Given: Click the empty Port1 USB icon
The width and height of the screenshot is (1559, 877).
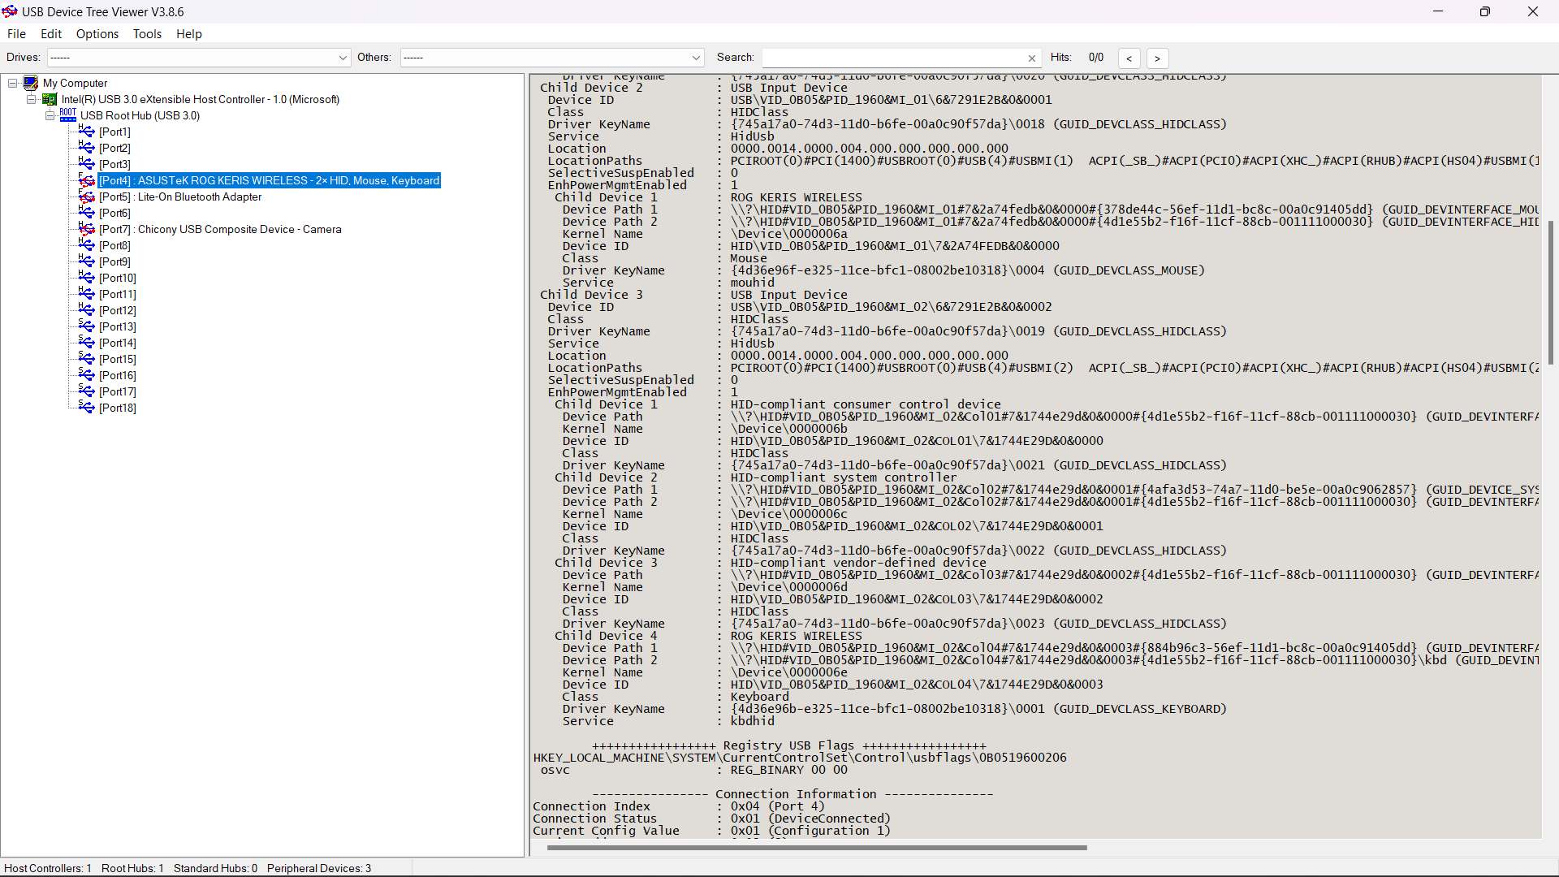Looking at the screenshot, I should [87, 131].
